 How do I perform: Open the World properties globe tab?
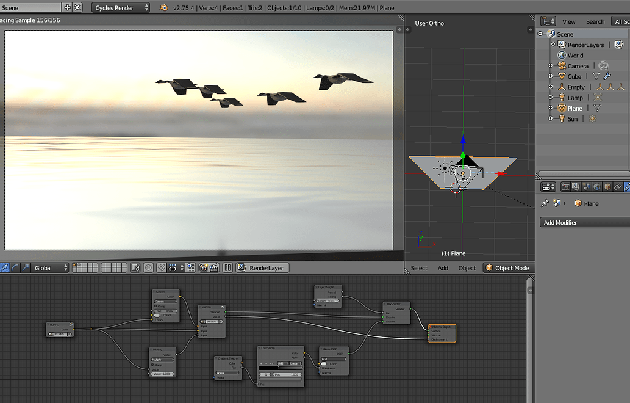click(x=597, y=187)
